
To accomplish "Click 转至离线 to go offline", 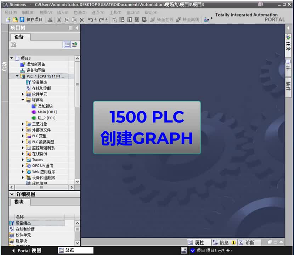I will 187,19.
